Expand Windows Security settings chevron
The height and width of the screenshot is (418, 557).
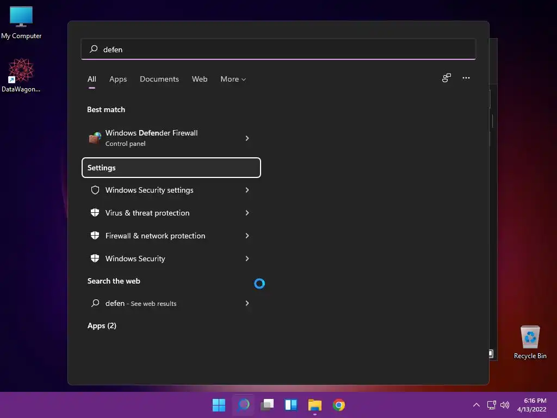point(247,190)
